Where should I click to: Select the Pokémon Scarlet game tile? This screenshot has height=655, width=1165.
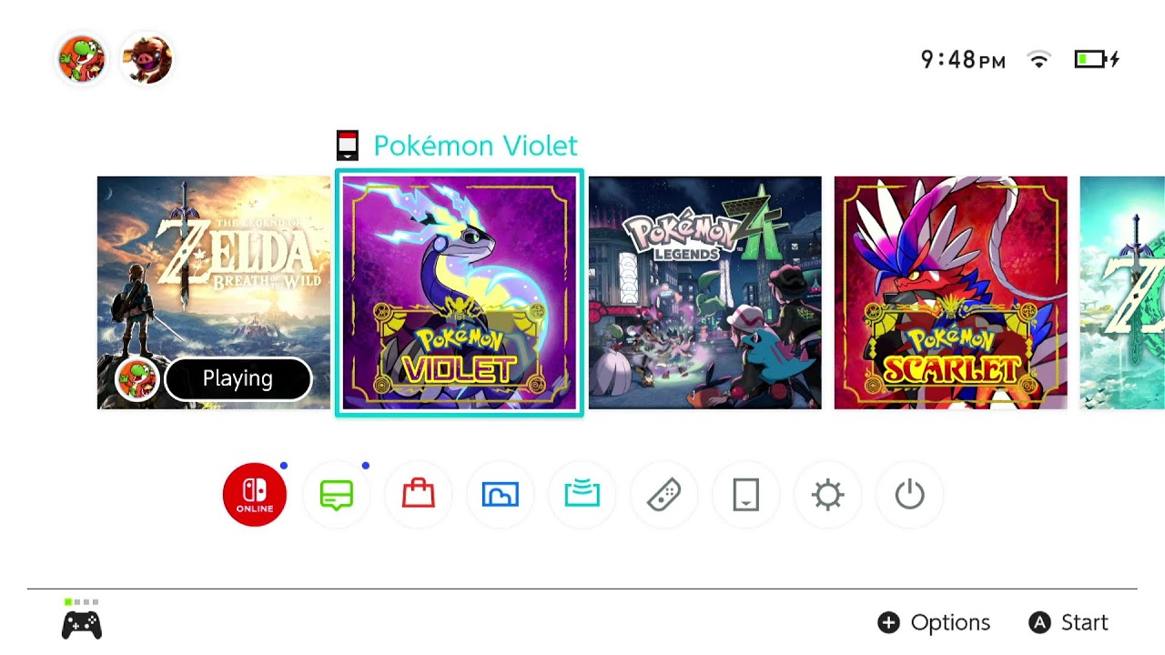(x=951, y=293)
